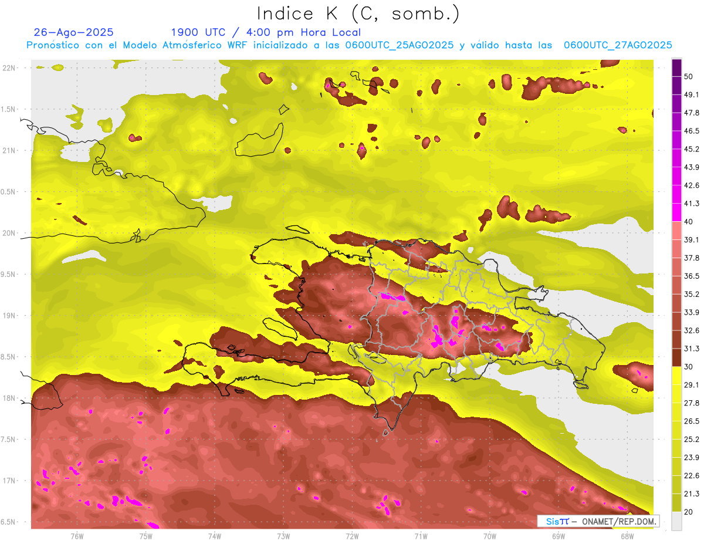The width and height of the screenshot is (704, 544).
Task: Pick the bright magenta swatch between 40 and 41.3
Action: click(x=676, y=212)
